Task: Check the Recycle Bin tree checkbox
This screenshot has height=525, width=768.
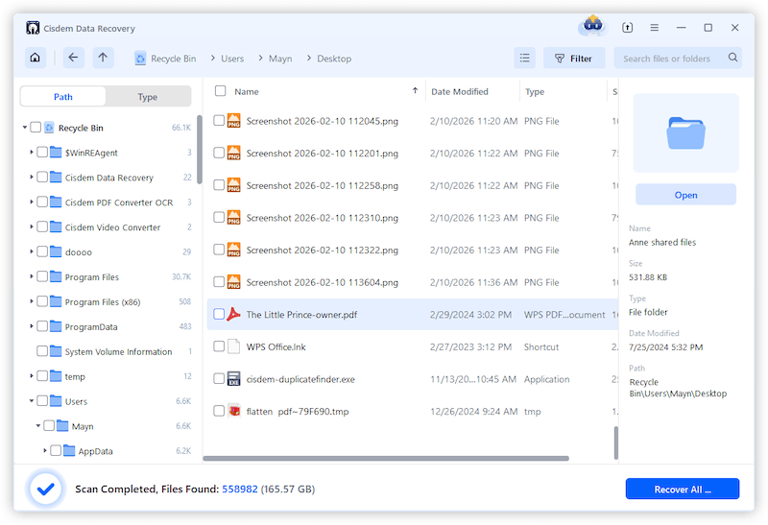Action: coord(36,128)
